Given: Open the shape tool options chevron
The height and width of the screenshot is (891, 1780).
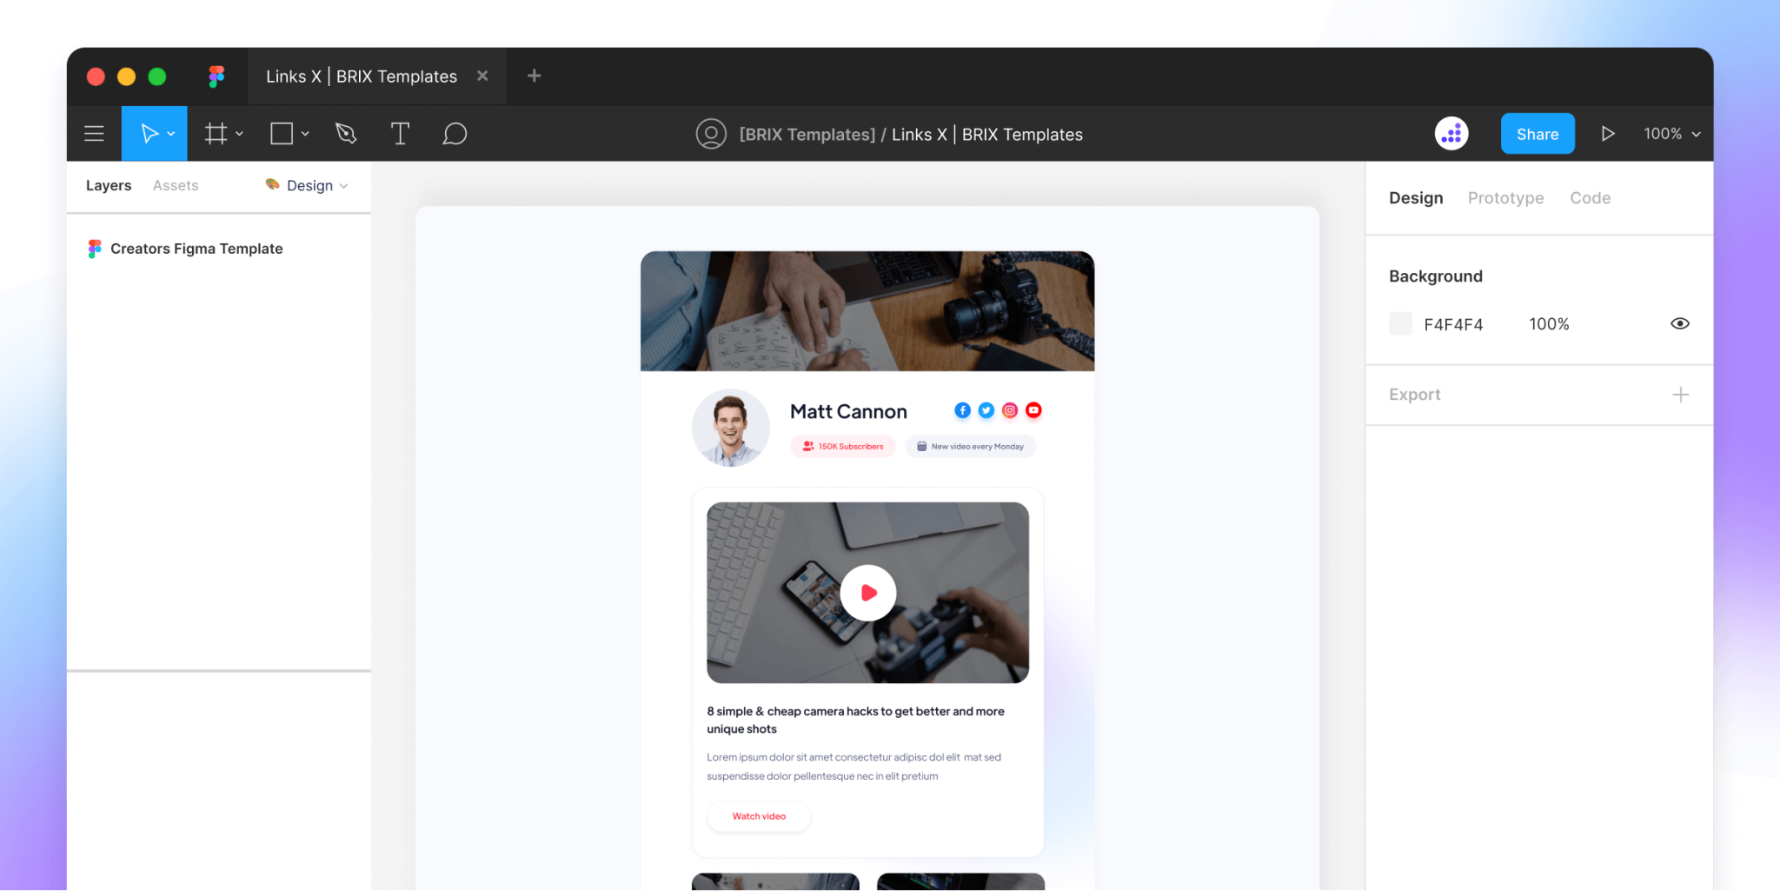Looking at the screenshot, I should tap(303, 133).
